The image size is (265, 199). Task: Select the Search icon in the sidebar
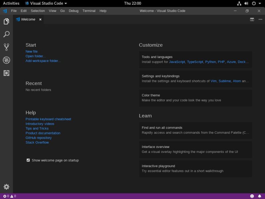click(x=6, y=34)
